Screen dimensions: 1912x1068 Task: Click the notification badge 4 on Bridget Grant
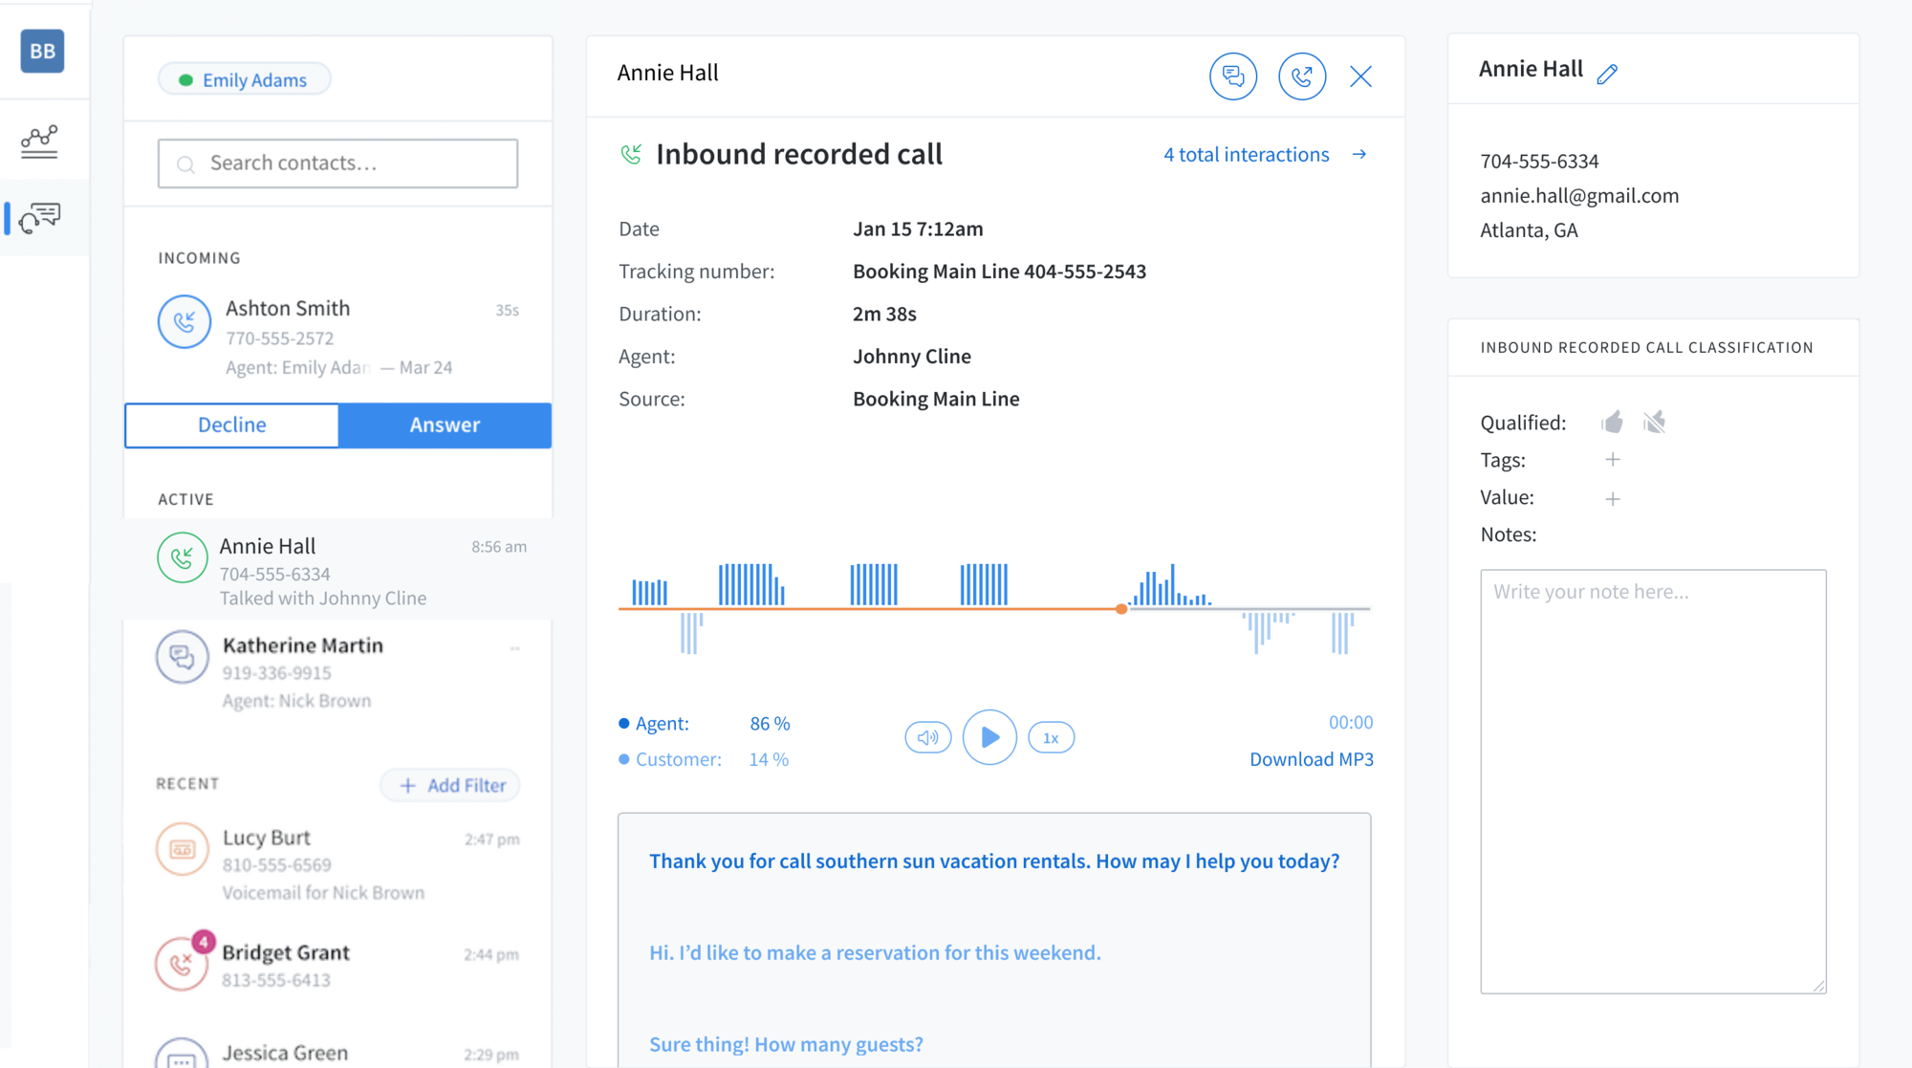(x=203, y=942)
